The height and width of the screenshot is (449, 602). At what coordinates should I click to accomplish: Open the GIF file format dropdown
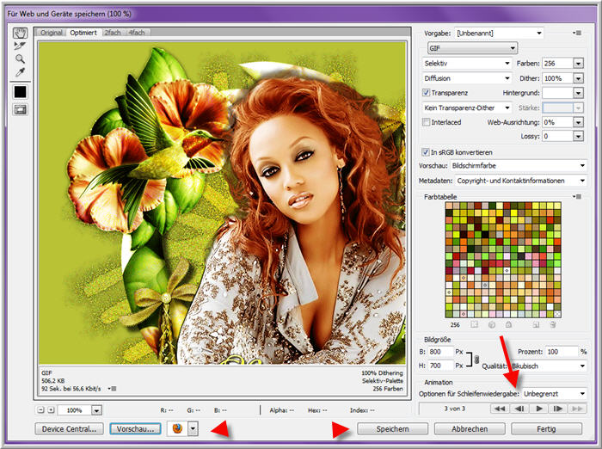473,48
